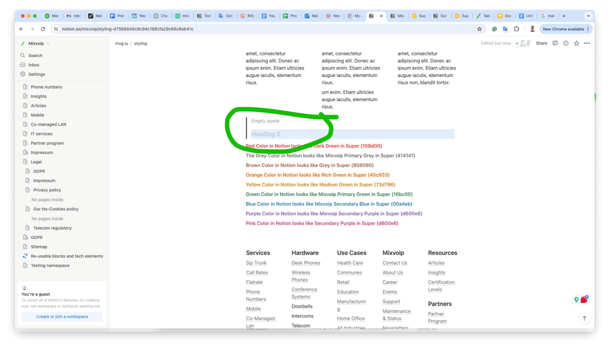Screen dimensions: 610x350
Task: Switch to the Bitly browser tab
Action: point(248,16)
